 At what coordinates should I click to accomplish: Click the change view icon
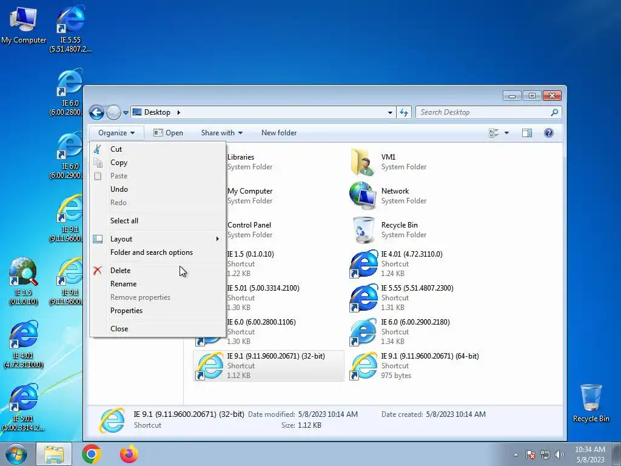click(494, 133)
